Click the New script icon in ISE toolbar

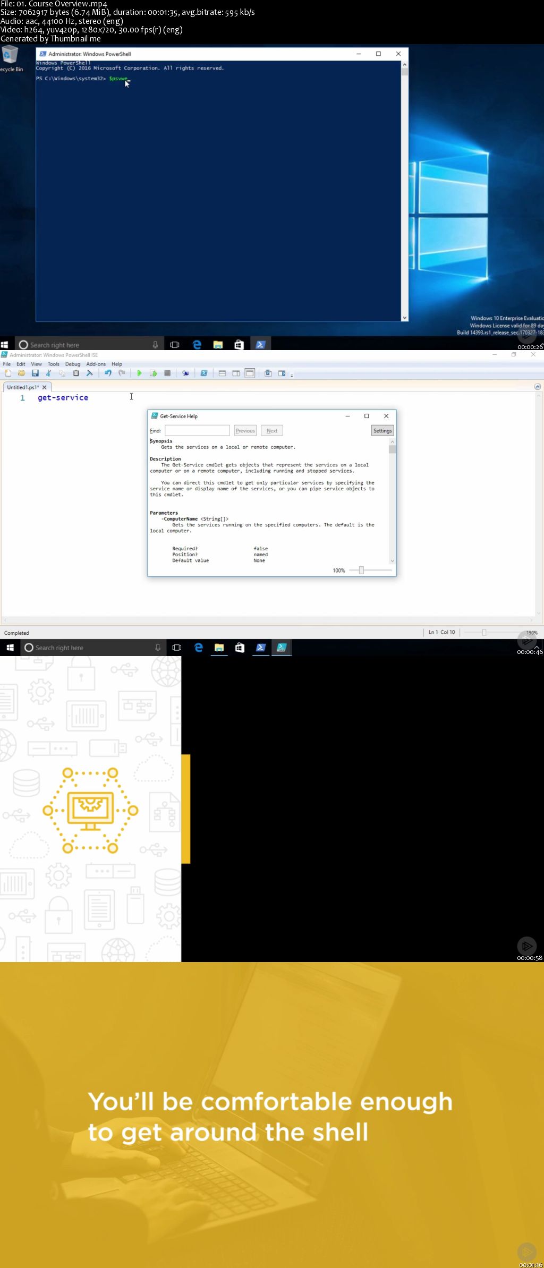pyautogui.click(x=8, y=373)
